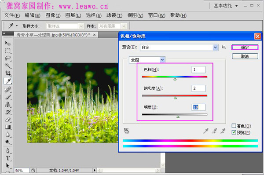
Task: Open the 基本功能 workspace dropdown
Action: pyautogui.click(x=226, y=6)
